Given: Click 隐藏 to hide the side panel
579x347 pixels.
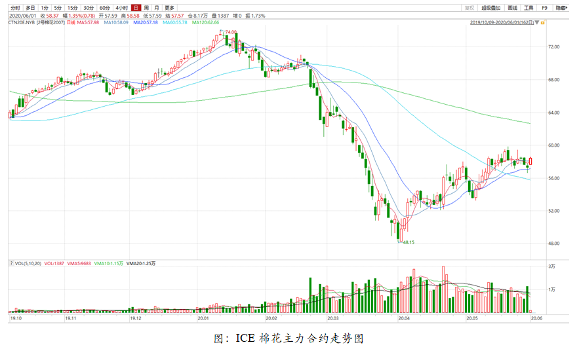Looking at the screenshot, I should (562, 8).
